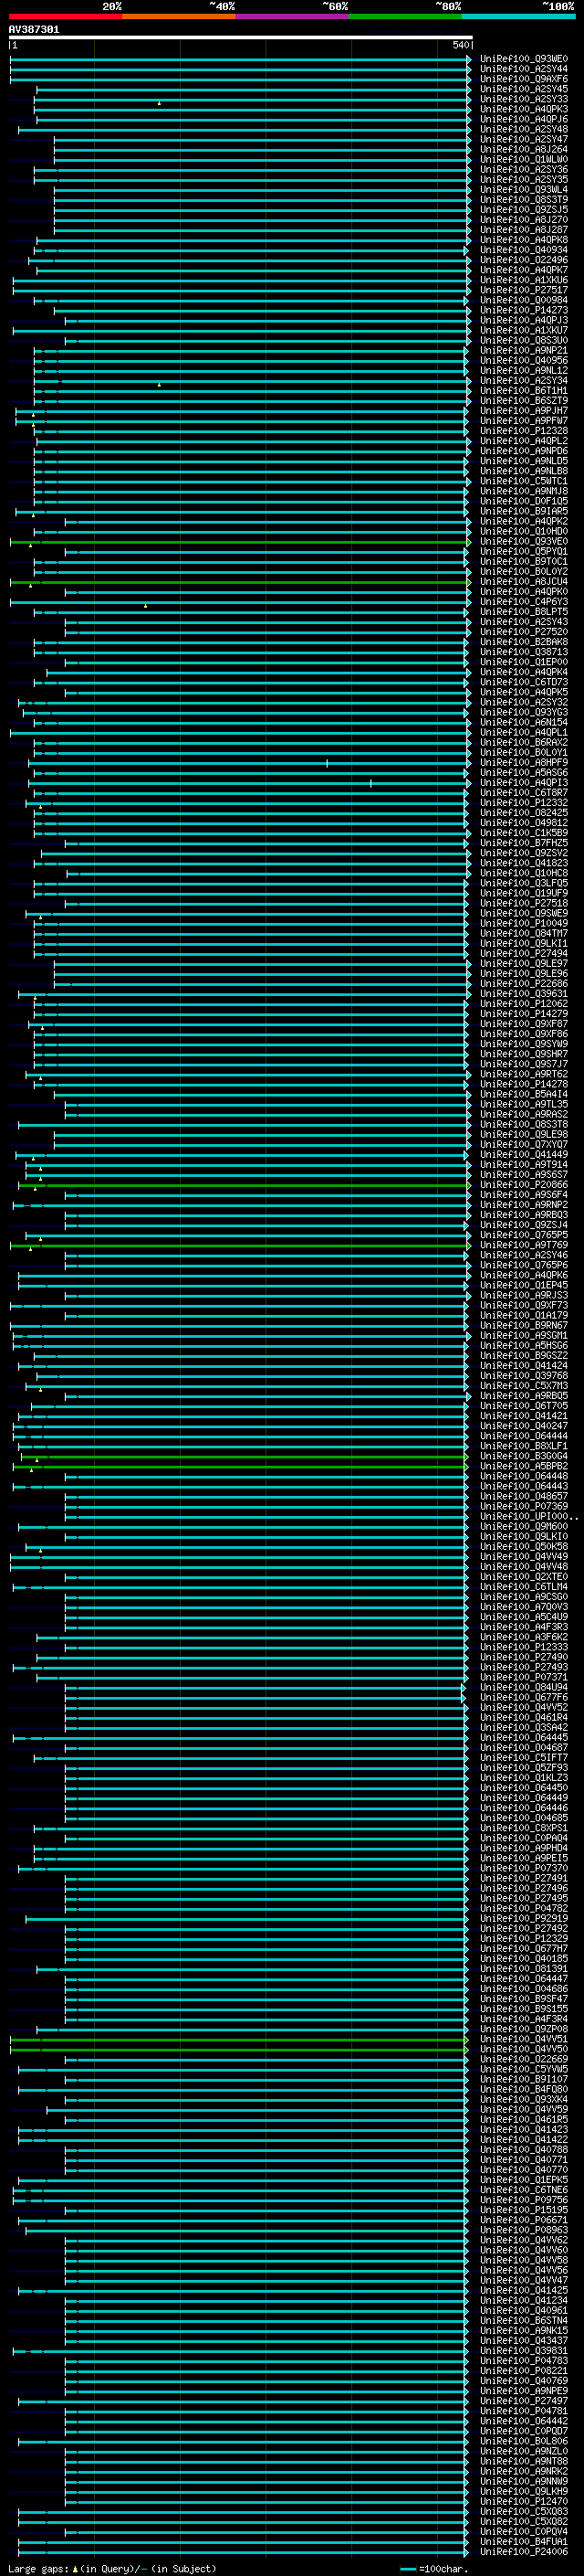Image resolution: width=584 pixels, height=2576 pixels.
Task: Click hit label UniRef100_C6T8R7
Action: (524, 793)
